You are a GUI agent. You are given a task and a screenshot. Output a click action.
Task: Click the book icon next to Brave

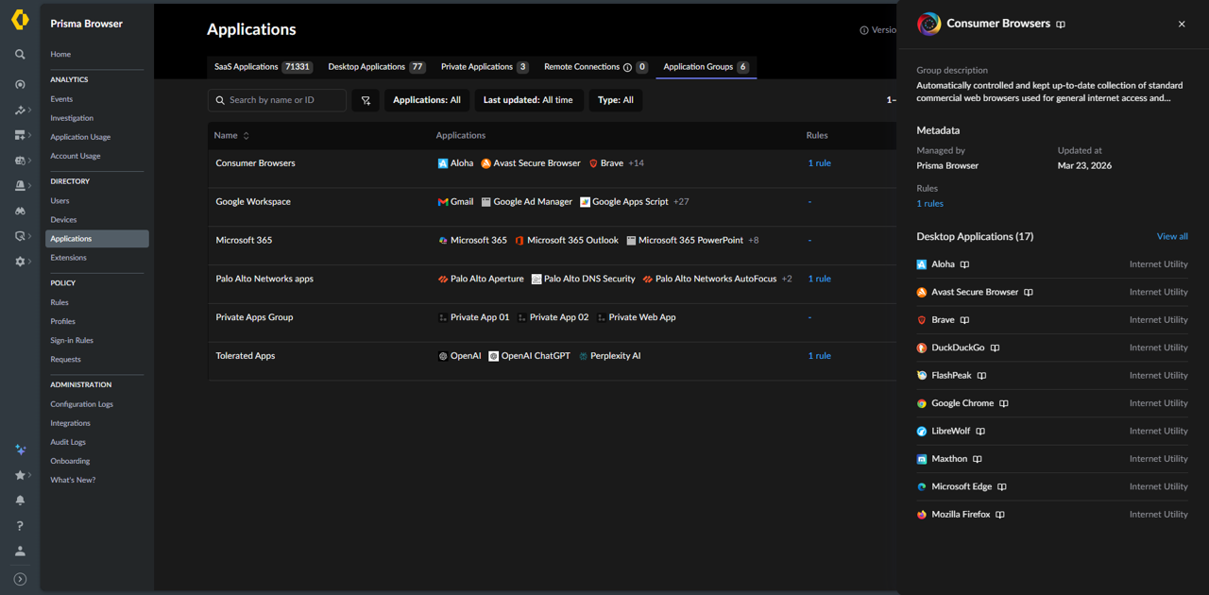(963, 320)
